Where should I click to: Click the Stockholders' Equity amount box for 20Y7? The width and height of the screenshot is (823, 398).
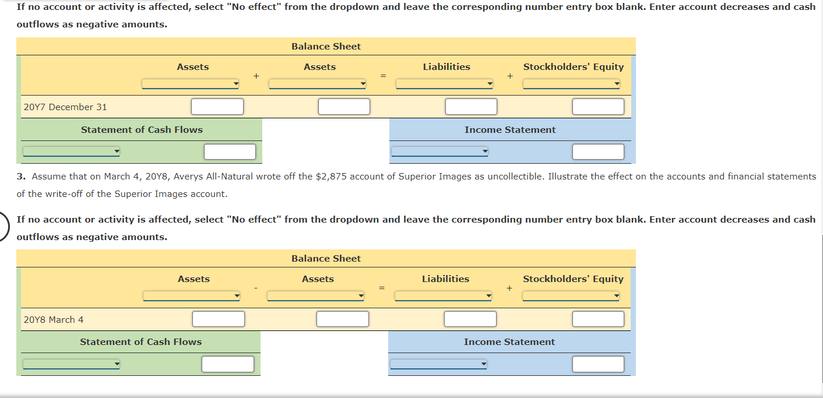click(598, 106)
